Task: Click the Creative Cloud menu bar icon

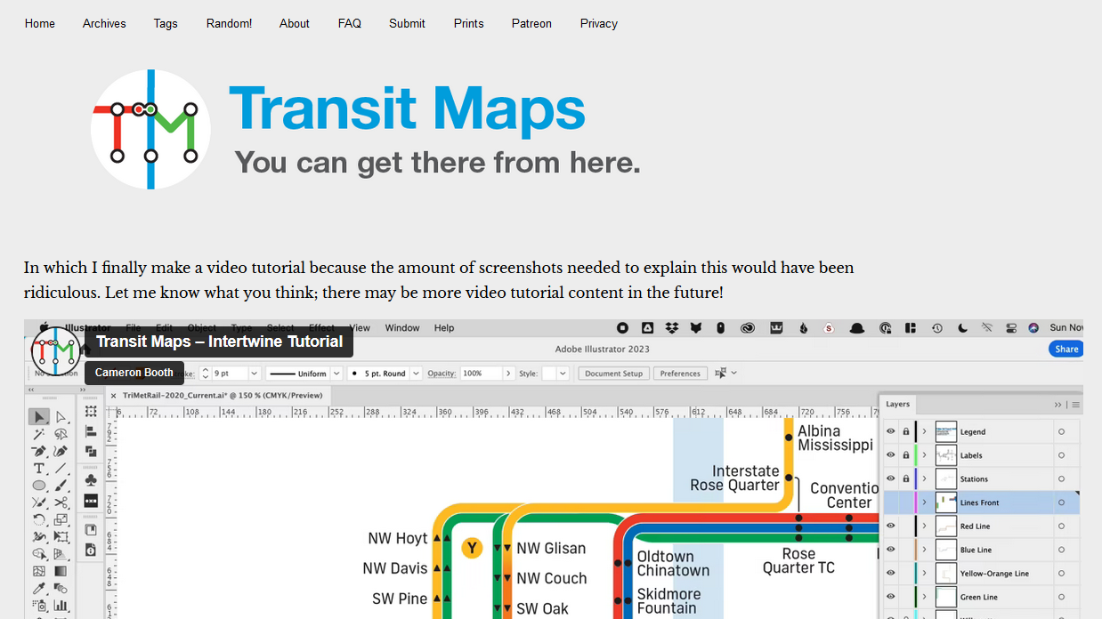Action: [x=748, y=328]
